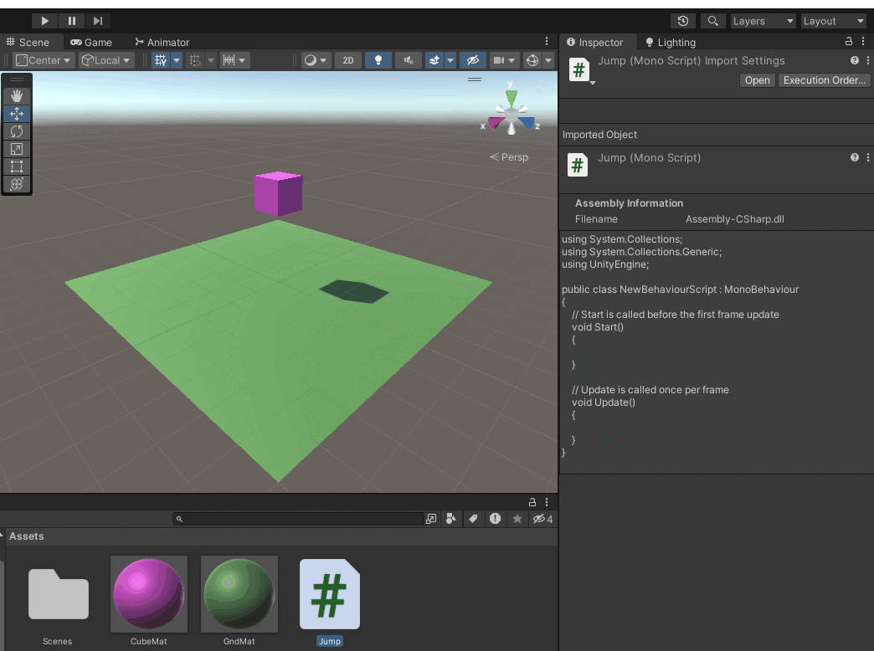
Task: Switch to the Animator tab
Action: coord(162,43)
